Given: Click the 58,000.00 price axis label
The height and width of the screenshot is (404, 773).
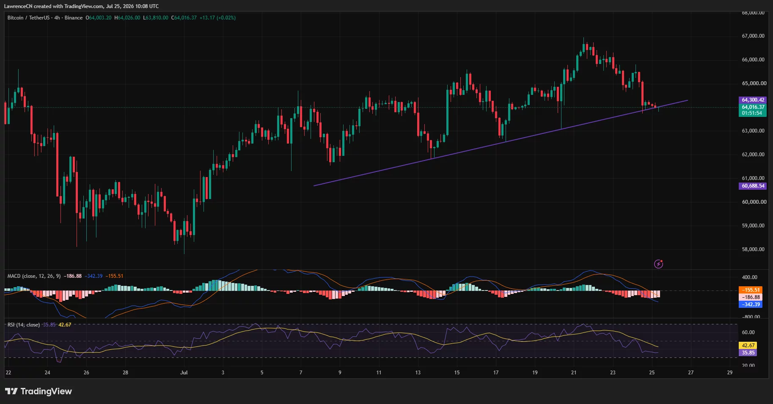Looking at the screenshot, I should (753, 249).
